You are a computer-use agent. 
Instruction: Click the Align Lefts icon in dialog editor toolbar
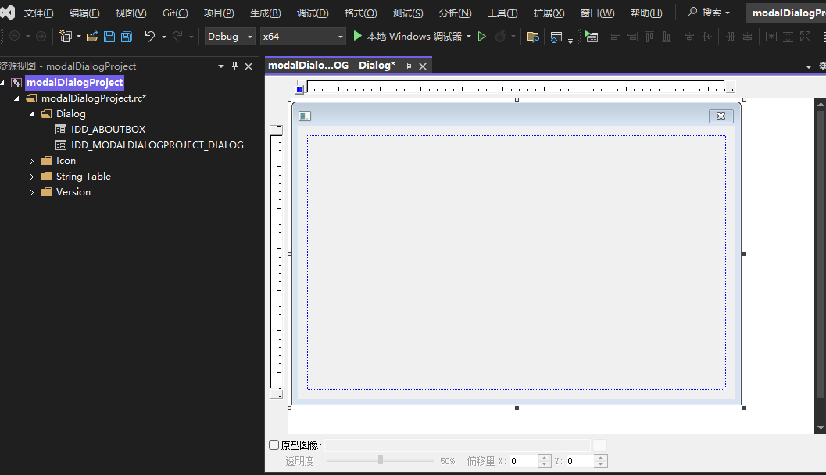point(613,37)
